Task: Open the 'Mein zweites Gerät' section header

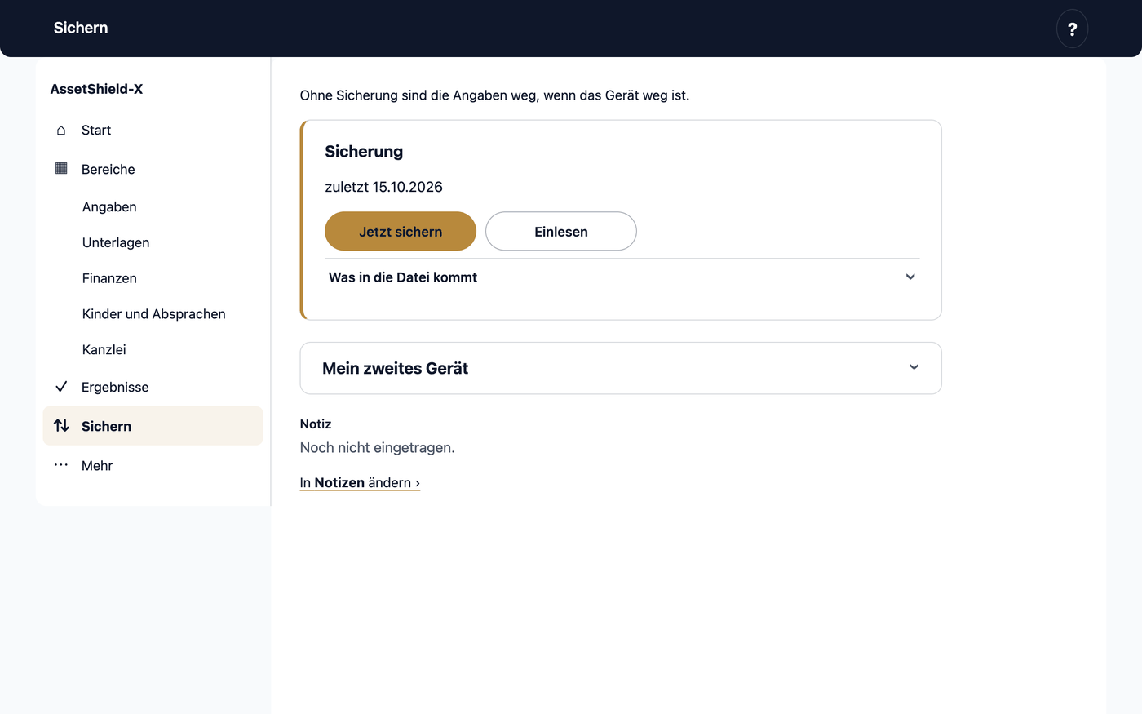Action: (x=621, y=368)
